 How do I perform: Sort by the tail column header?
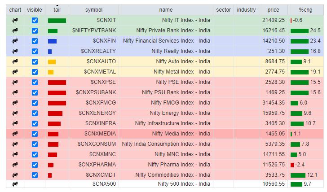point(57,10)
